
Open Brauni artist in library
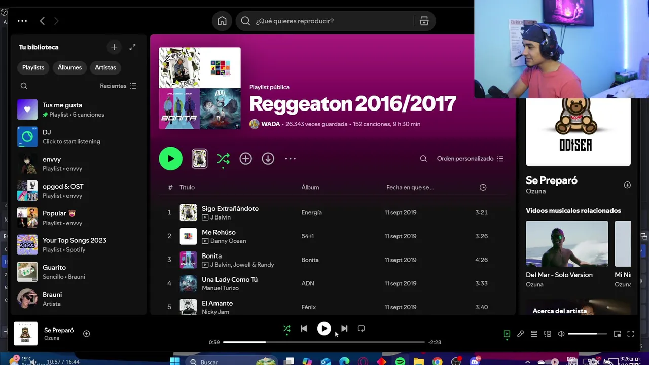pyautogui.click(x=79, y=299)
